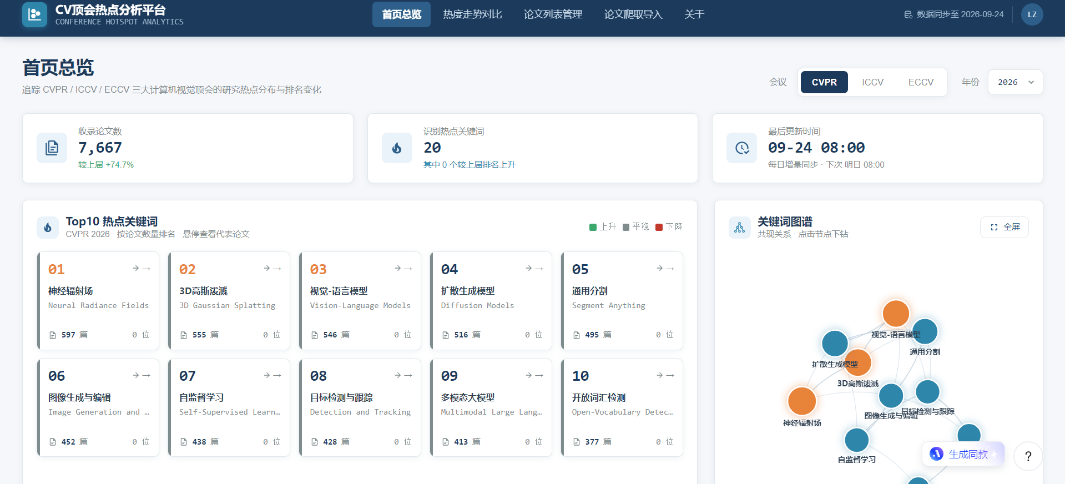
Task: Open the 目标检测与跟踪 keyword card
Action: (360, 408)
